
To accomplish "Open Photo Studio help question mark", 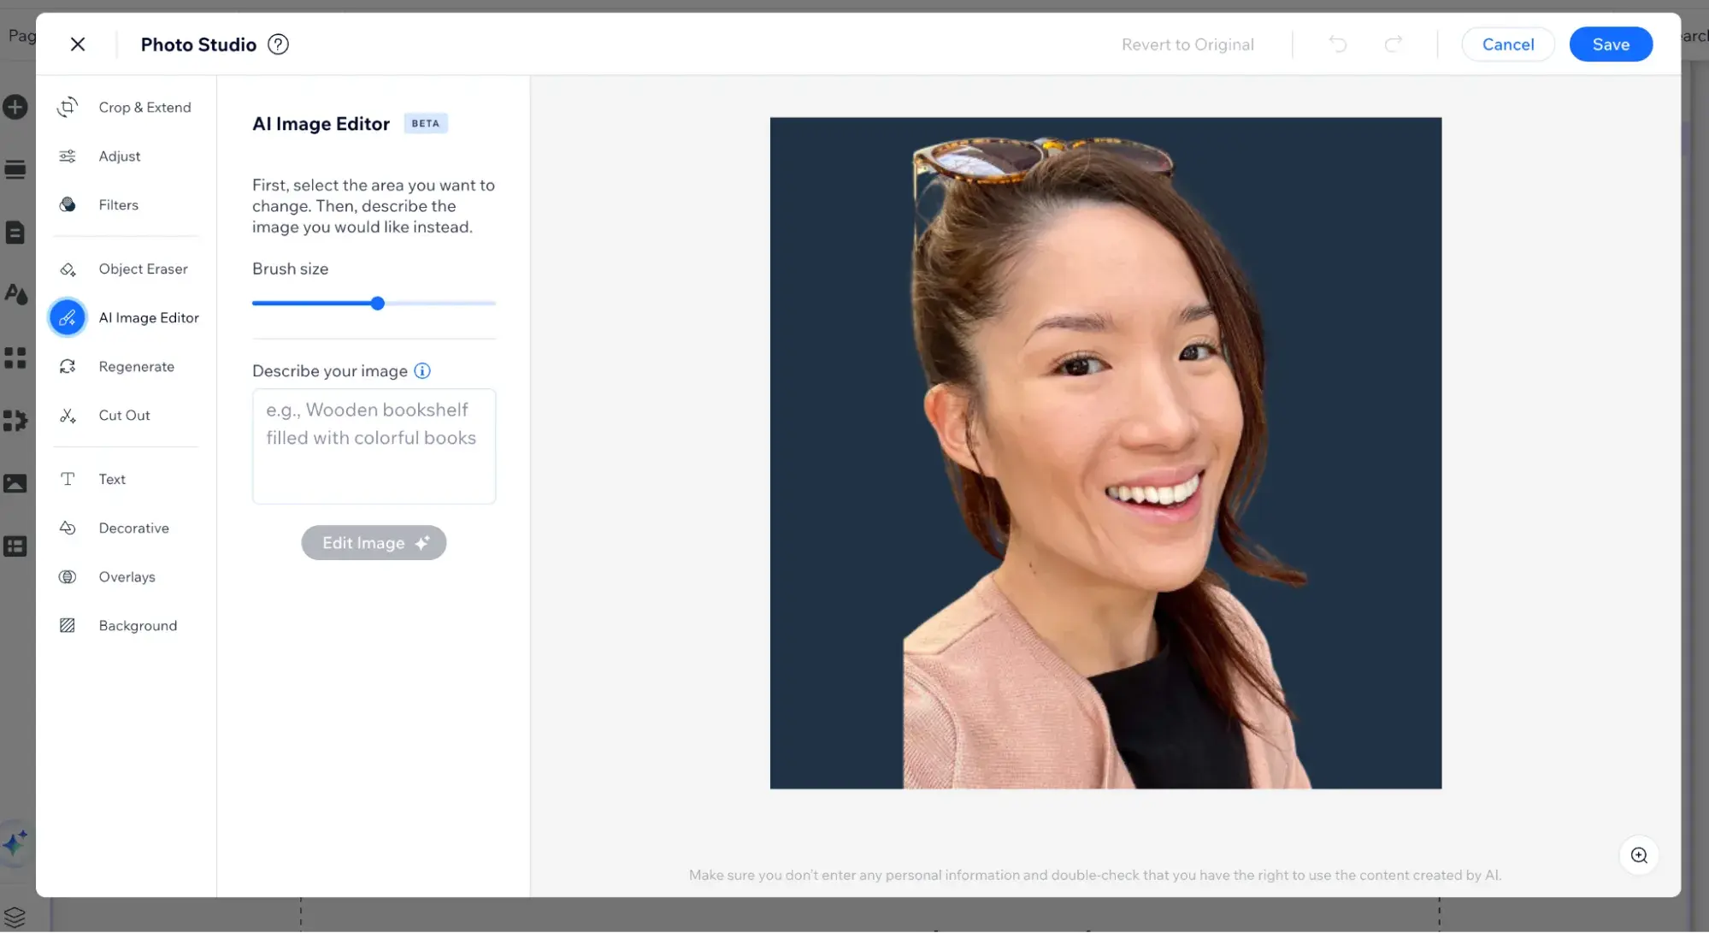I will (x=278, y=44).
